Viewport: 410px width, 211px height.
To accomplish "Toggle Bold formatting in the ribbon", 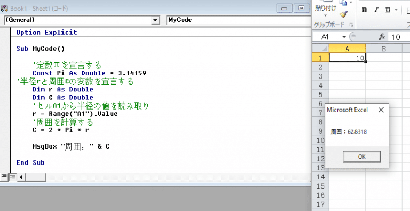I will pos(364,10).
